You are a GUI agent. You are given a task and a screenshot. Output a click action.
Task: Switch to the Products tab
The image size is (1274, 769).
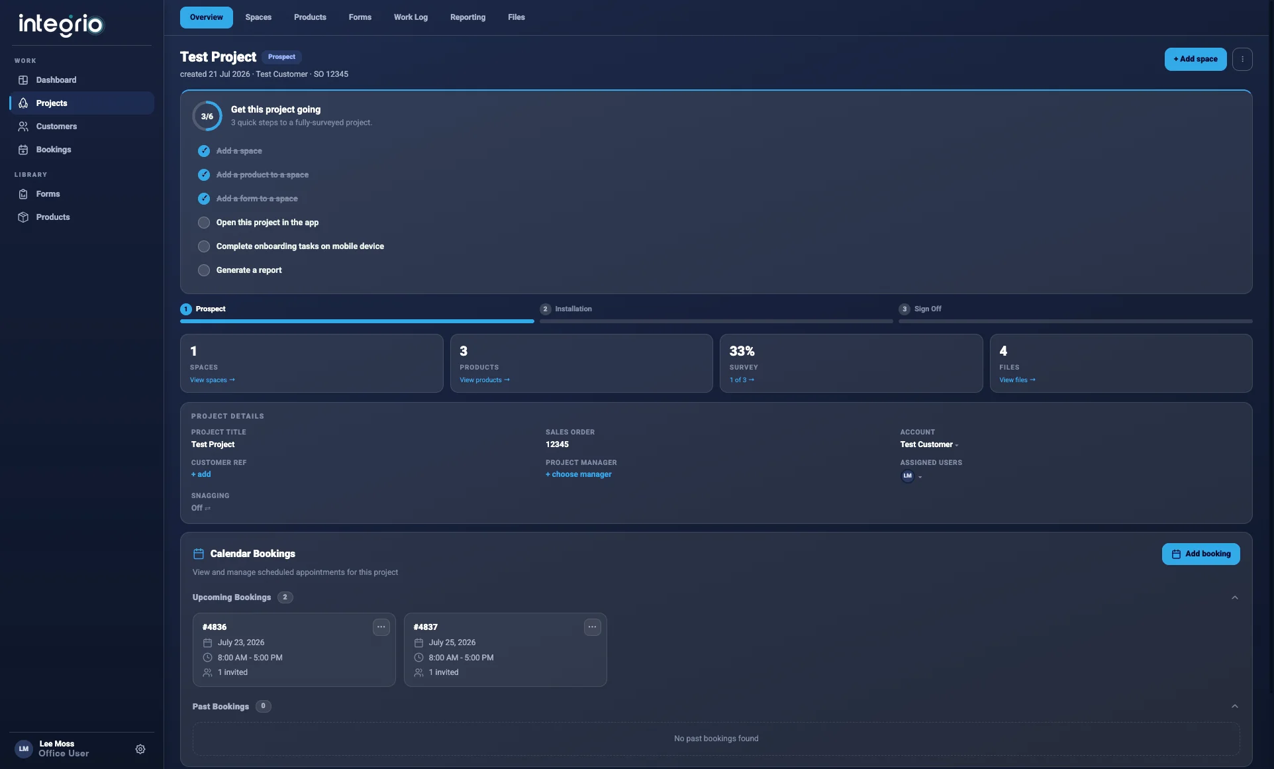[x=310, y=17]
